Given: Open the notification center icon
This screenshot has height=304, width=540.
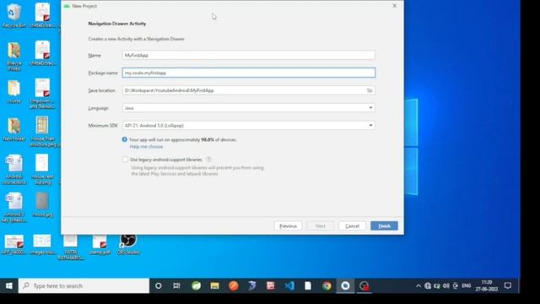Looking at the screenshot, I should [508, 285].
